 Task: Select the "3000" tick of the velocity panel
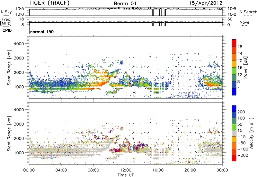(x=19, y=124)
